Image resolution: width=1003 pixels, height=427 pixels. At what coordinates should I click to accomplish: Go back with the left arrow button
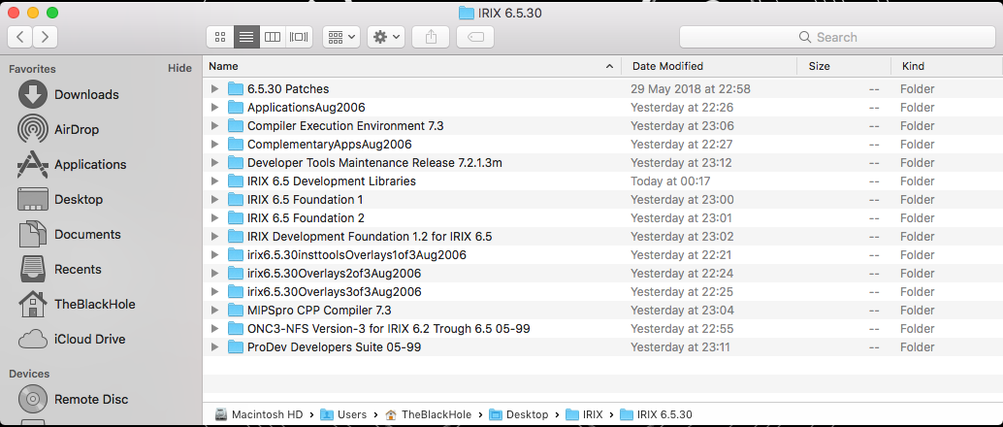pos(20,37)
